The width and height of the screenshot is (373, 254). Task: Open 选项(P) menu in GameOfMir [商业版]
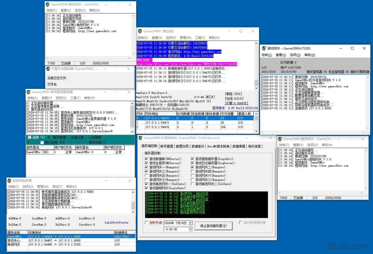pos(171,38)
